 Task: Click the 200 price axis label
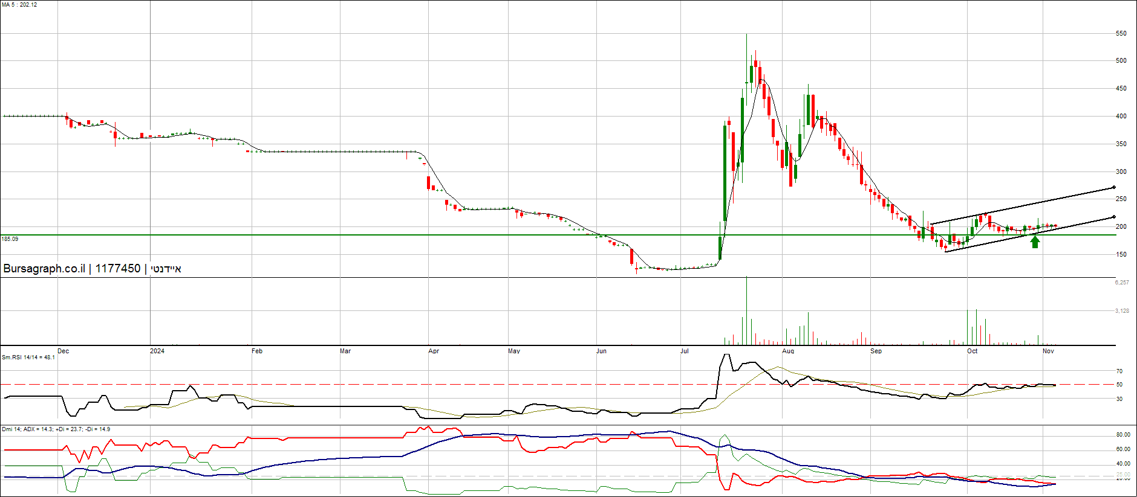(x=1121, y=226)
